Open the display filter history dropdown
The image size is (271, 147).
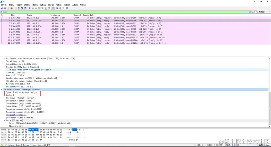point(256,12)
